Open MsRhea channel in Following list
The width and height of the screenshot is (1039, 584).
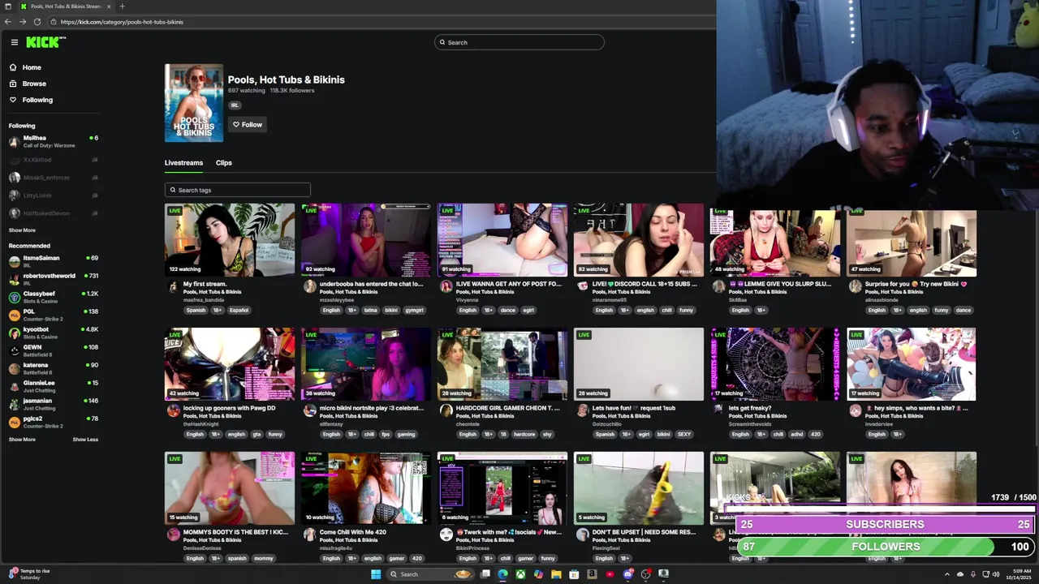pyautogui.click(x=54, y=141)
